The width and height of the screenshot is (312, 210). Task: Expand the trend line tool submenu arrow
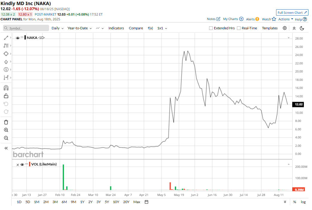[x=10, y=37]
